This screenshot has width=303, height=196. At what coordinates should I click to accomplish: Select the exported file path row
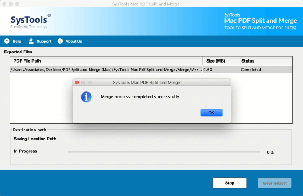click(151, 70)
